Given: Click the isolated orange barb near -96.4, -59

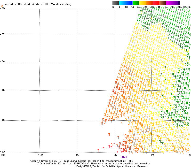Looking at the screenshot, I should click(109, 135).
